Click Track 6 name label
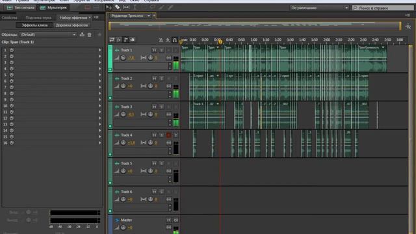This screenshot has width=416, height=234. coord(127,192)
